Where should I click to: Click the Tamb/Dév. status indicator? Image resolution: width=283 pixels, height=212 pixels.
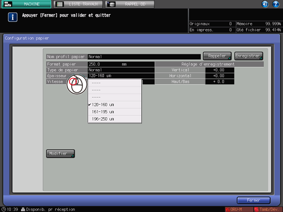pyautogui.click(x=268, y=209)
